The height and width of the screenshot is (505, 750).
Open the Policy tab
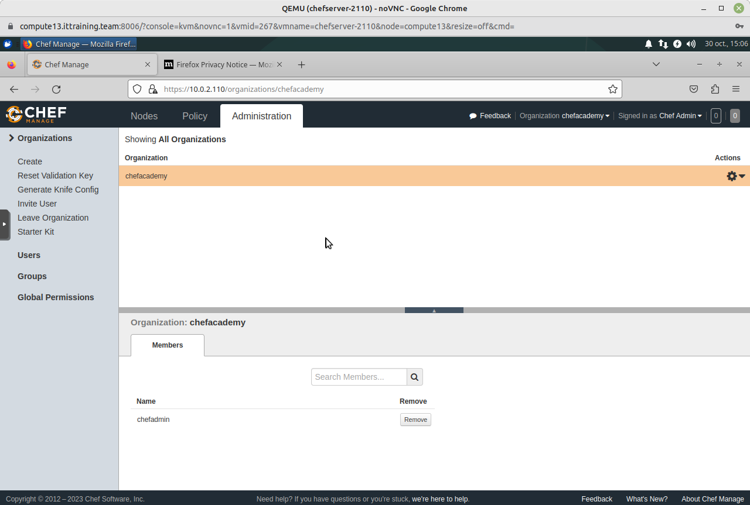click(195, 116)
